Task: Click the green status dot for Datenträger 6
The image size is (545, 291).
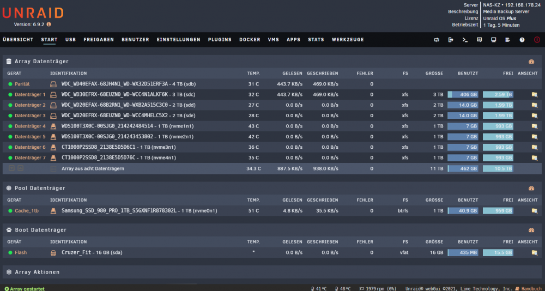Action: (x=10, y=147)
